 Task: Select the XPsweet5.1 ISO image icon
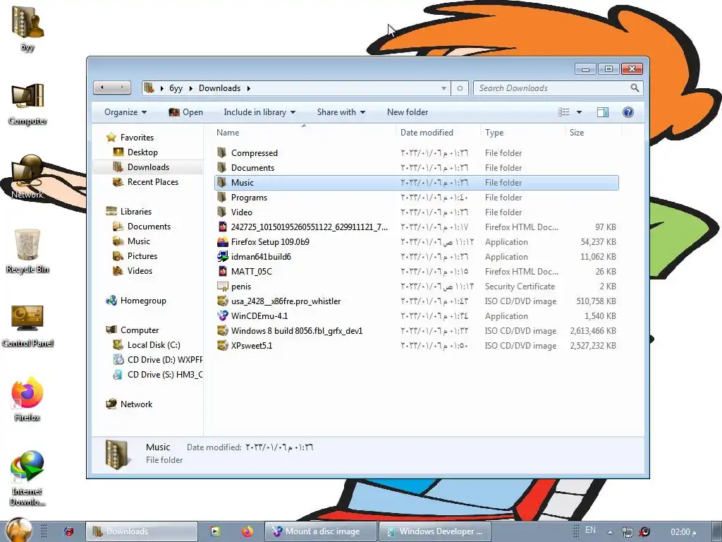222,345
